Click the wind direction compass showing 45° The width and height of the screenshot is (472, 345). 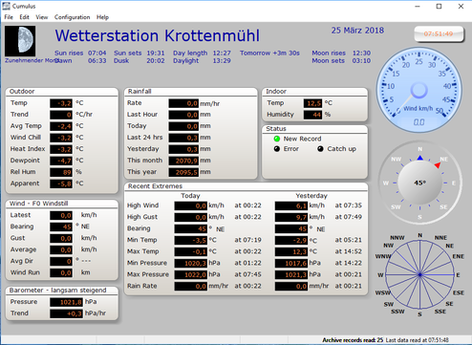click(420, 183)
